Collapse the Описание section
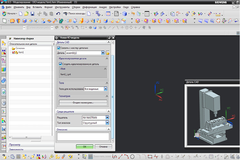 (x=108, y=129)
